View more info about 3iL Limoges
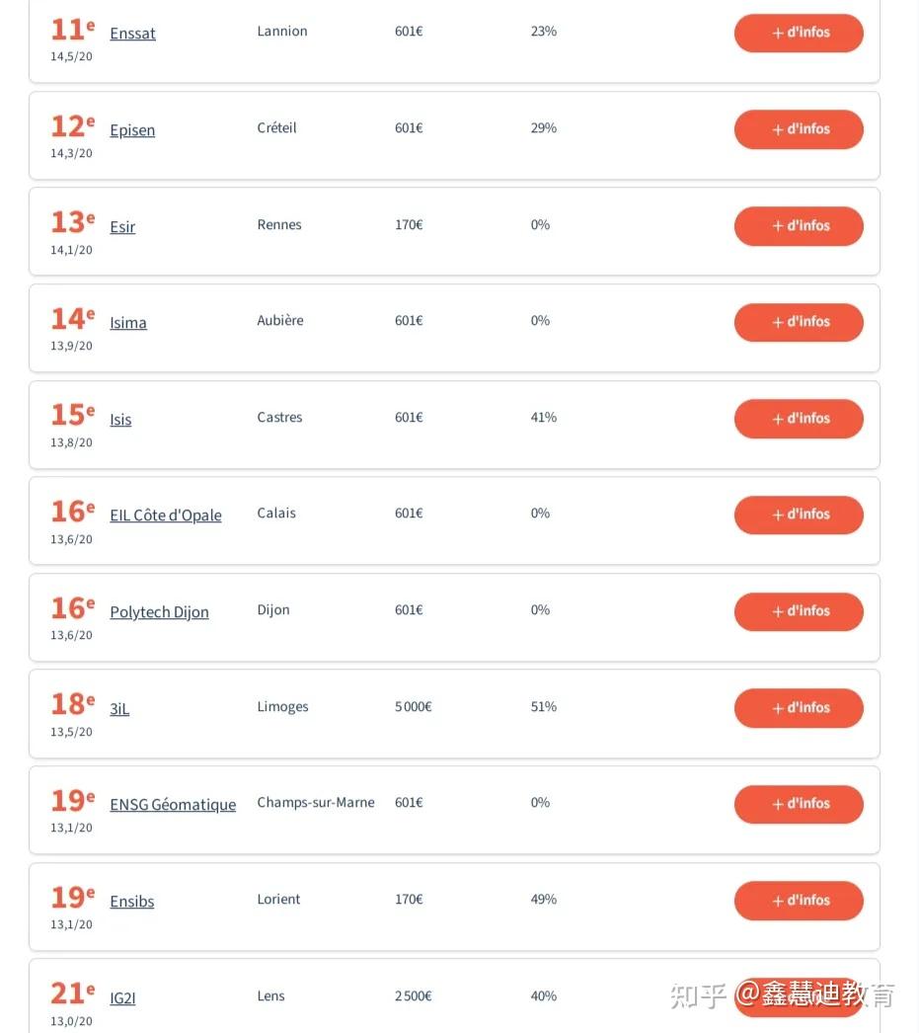The image size is (919, 1033). [799, 708]
